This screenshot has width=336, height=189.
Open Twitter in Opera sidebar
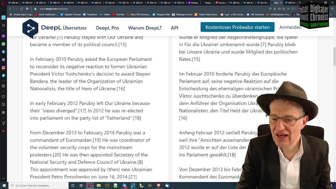click(x=3, y=75)
